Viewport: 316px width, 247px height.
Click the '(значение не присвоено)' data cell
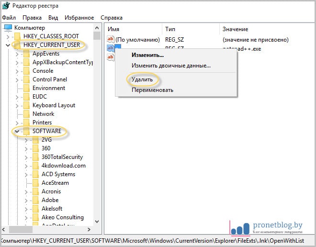[x=255, y=40]
